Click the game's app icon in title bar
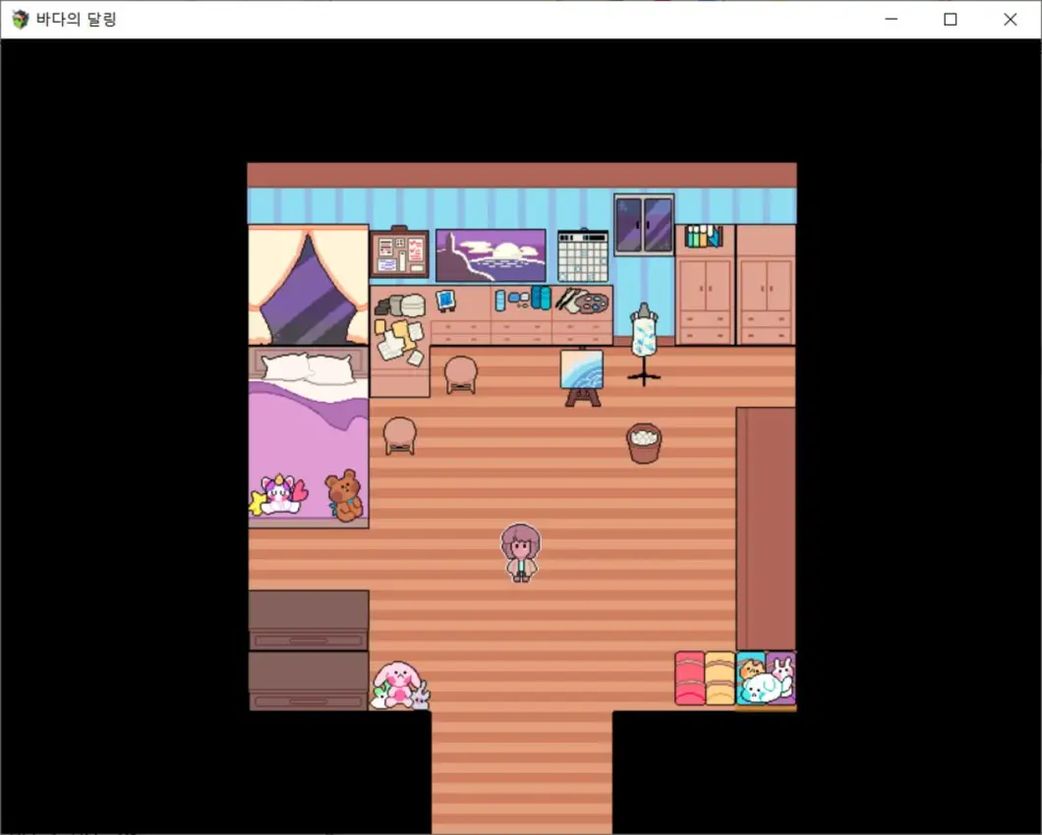Viewport: 1042px width, 835px height. 20,19
